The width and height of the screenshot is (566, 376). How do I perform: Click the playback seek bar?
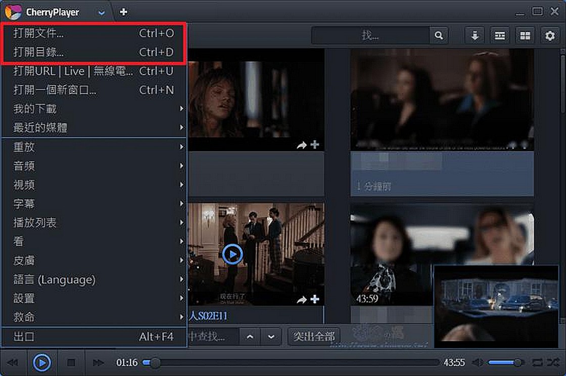coord(291,362)
